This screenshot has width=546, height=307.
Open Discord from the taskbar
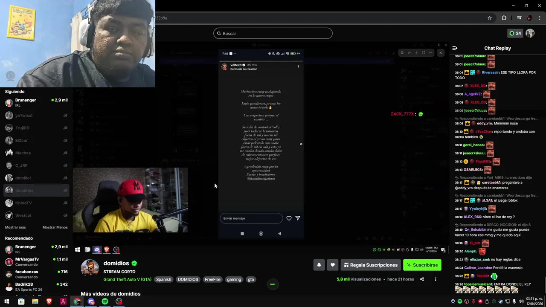pos(91,301)
